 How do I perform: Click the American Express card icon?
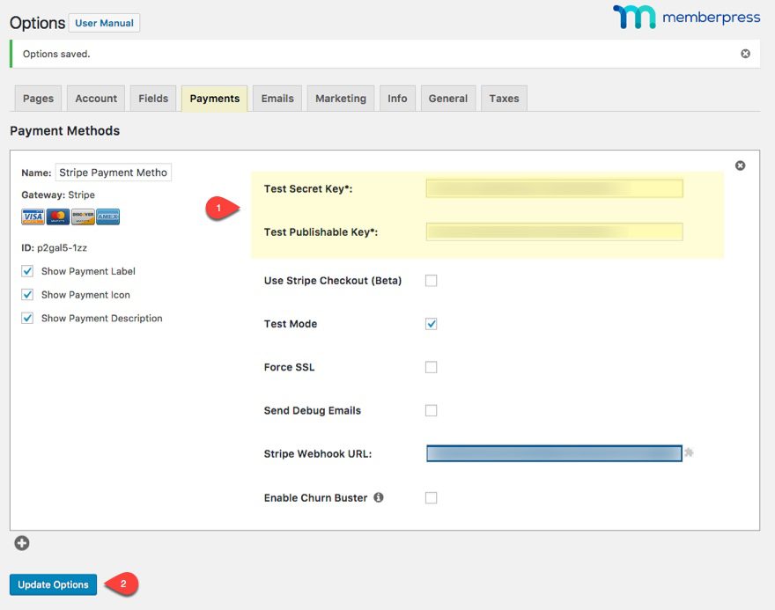pos(107,216)
